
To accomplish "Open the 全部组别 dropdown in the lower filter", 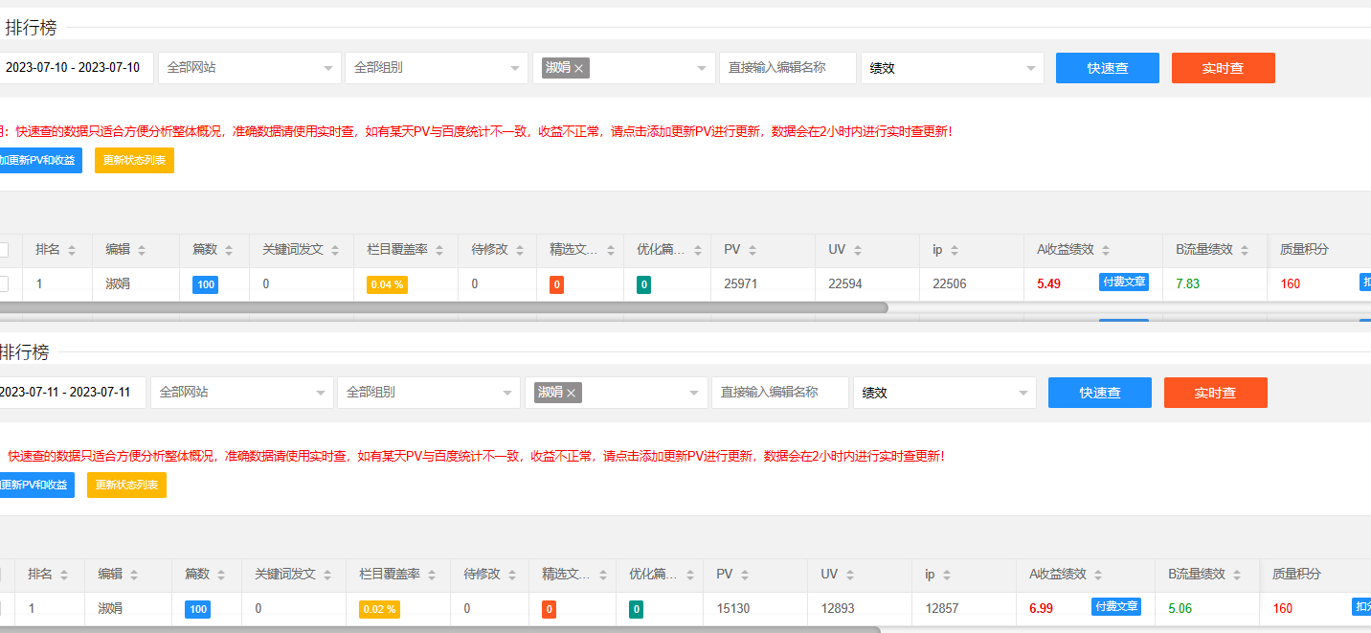I will click(428, 393).
